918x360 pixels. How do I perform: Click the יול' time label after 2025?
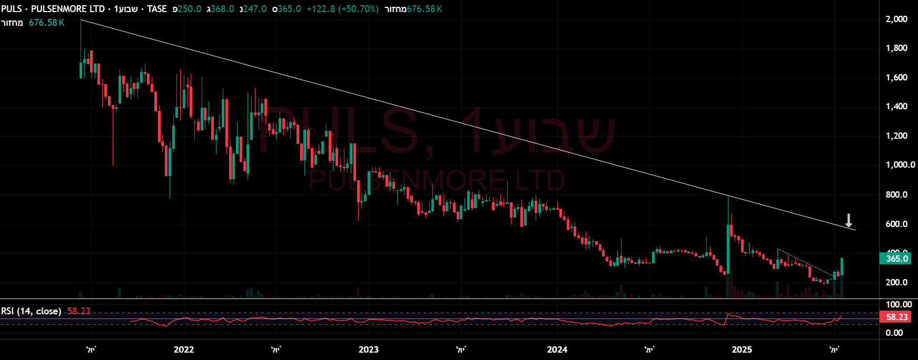click(834, 349)
